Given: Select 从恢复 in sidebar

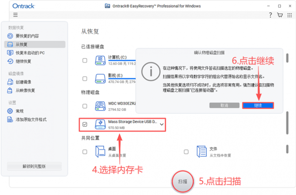Looking at the screenshot, I should (35, 44).
